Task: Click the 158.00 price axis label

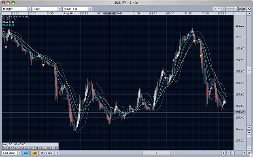Action: tap(240, 49)
